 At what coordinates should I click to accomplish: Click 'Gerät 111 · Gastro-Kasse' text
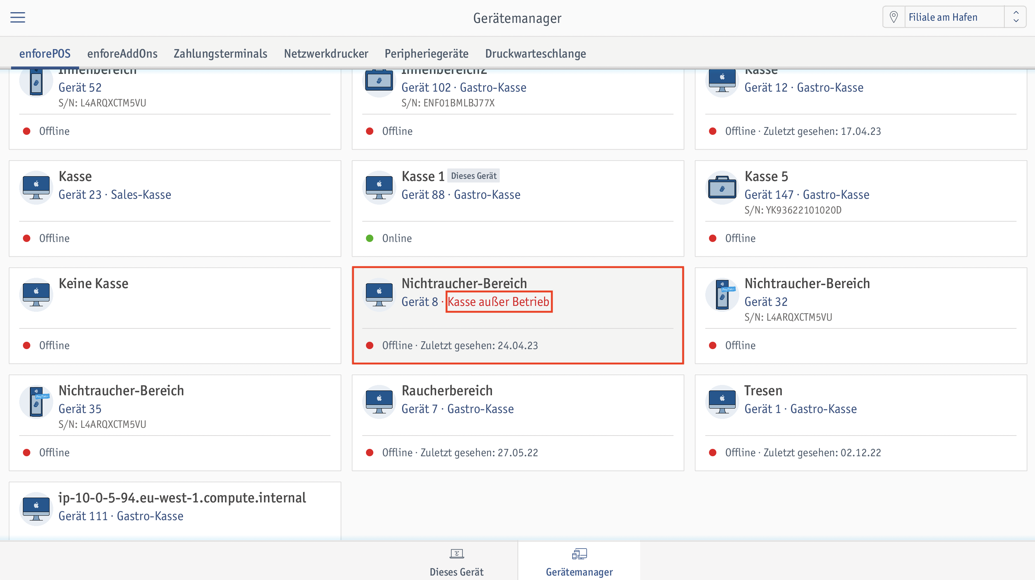121,516
